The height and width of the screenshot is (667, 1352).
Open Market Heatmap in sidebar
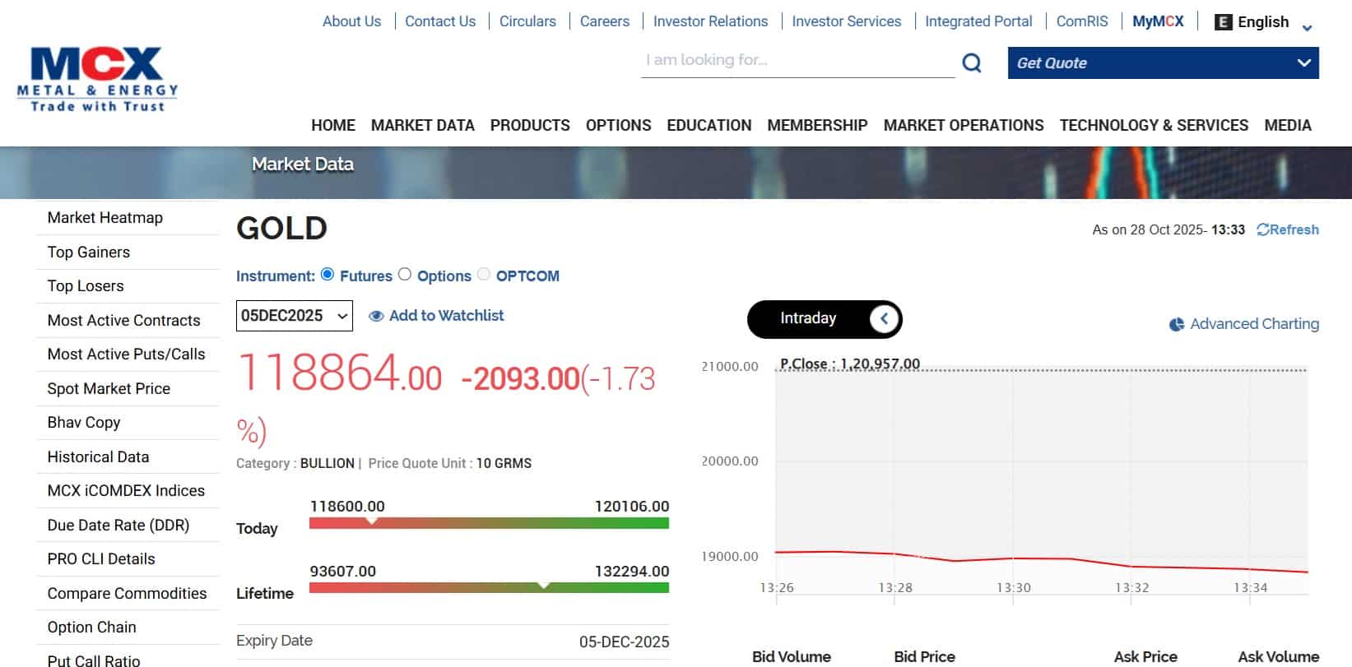tap(105, 218)
